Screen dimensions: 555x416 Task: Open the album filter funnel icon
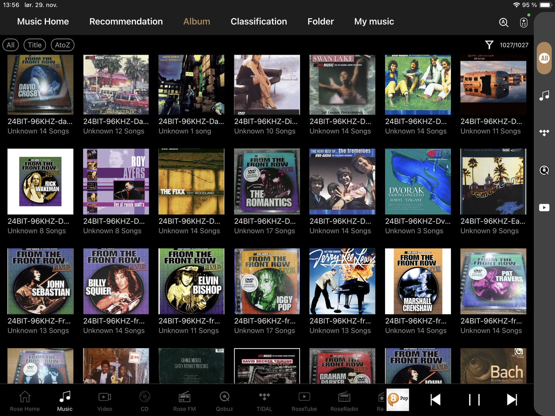[489, 45]
